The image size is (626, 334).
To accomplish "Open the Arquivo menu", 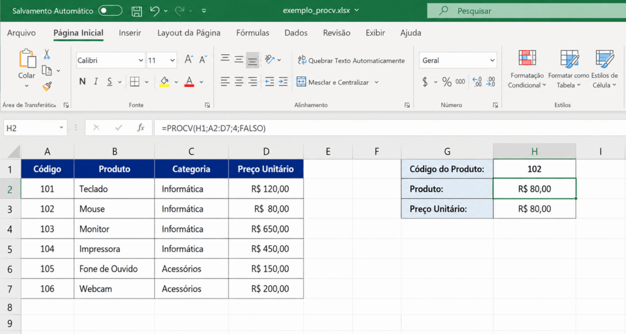I will [21, 33].
